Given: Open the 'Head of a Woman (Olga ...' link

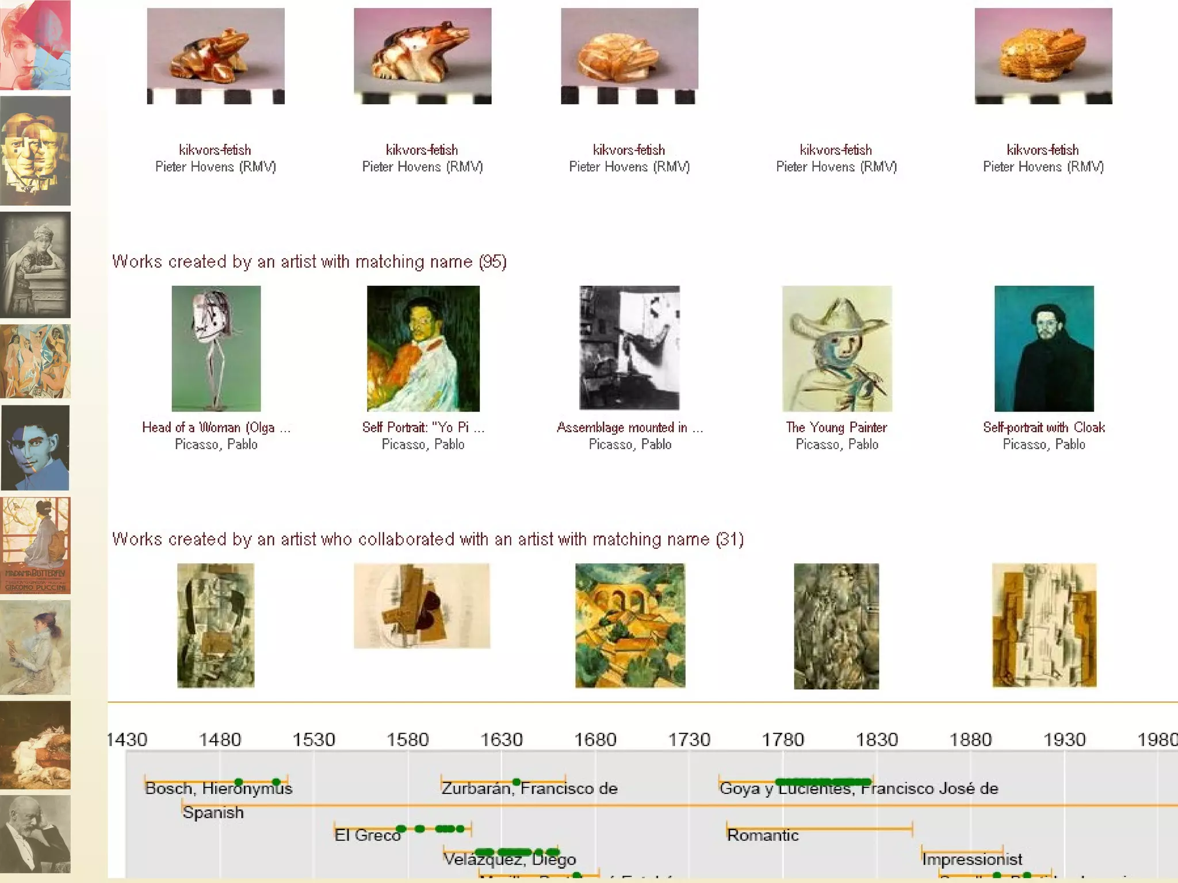Looking at the screenshot, I should click(x=216, y=427).
